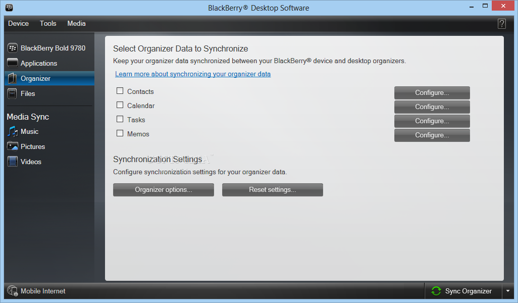Select BlackBerry Bold 9780 label in the sidebar
Screen dimensions: 518x303
(x=53, y=48)
